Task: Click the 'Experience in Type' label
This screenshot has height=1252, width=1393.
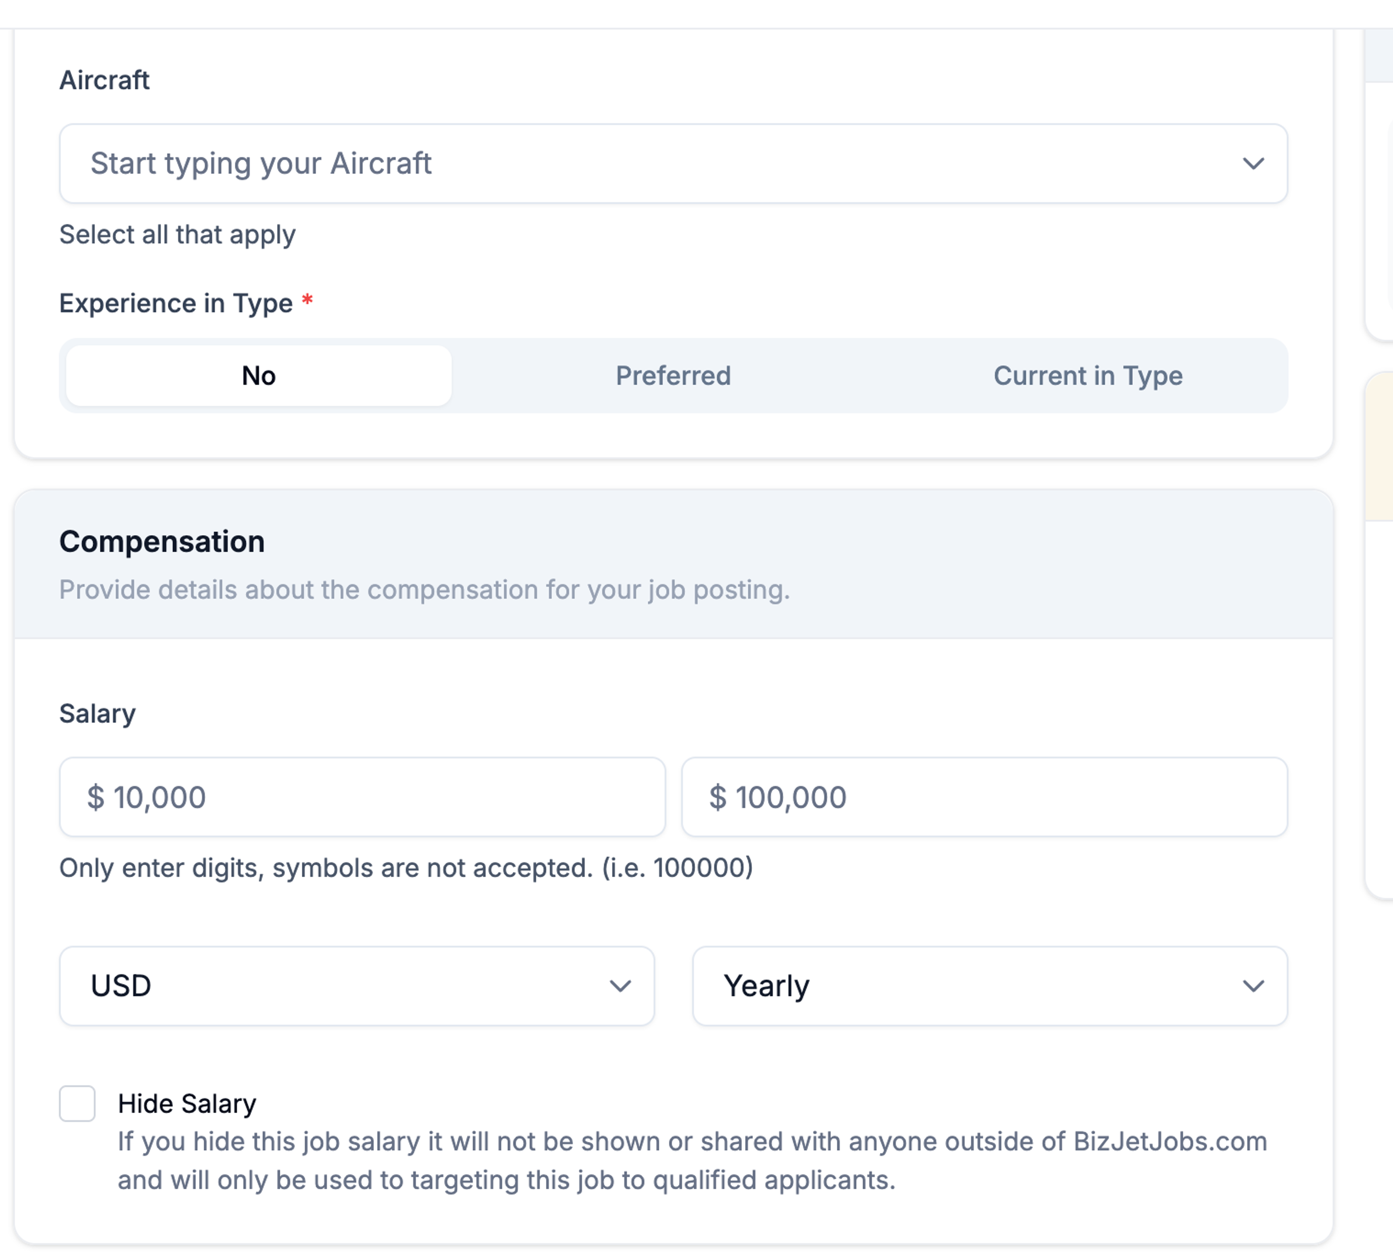Action: click(x=176, y=303)
